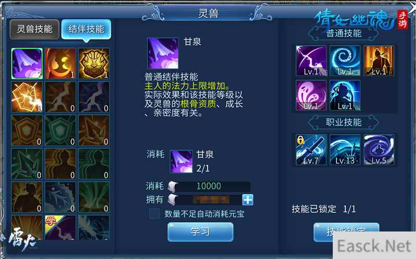Screen dimensions: 416x259
Task: Click the 甘泉 consumption item icon
Action: coord(181,161)
